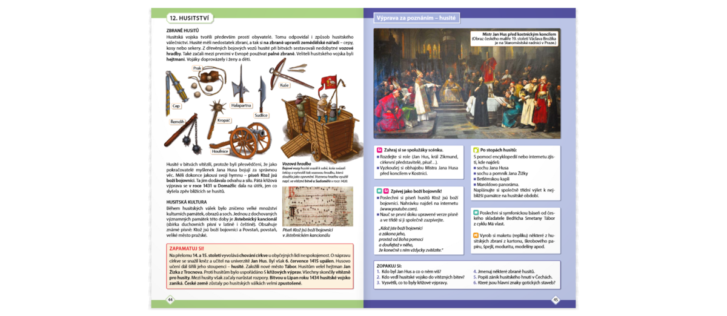Click question 3 'Vysvětli, co to byly křížové výpravy.'
The width and height of the screenshot is (727, 316).
tap(412, 283)
